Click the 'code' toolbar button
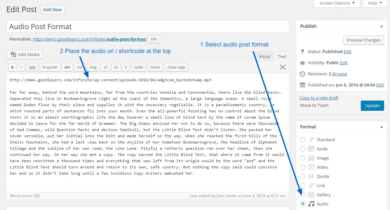This screenshot has height=210, width=390. pos(139,67)
